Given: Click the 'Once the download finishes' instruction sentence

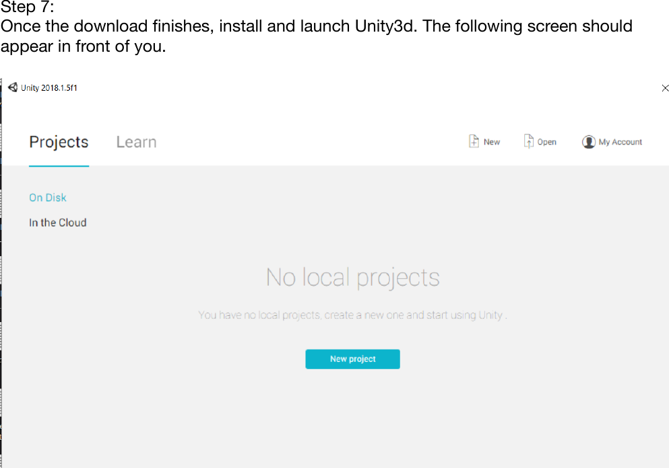Looking at the screenshot, I should click(x=316, y=36).
